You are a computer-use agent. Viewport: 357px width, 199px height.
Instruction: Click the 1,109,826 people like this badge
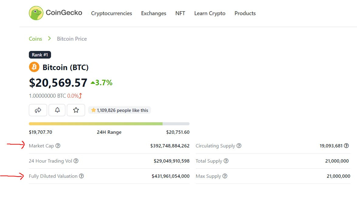(x=119, y=110)
